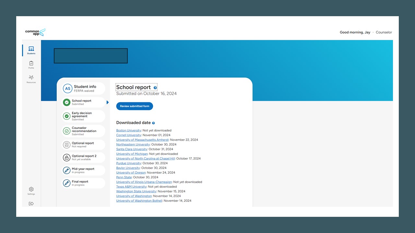Open the Optional report section
Screen dimensions: 415x233
pyautogui.click(x=84, y=145)
